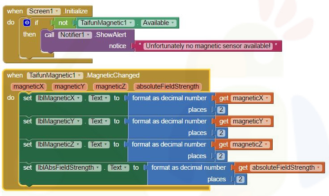329x196 pixels.
Task: Click the places number 2 for magneticX
Action: [221, 110]
